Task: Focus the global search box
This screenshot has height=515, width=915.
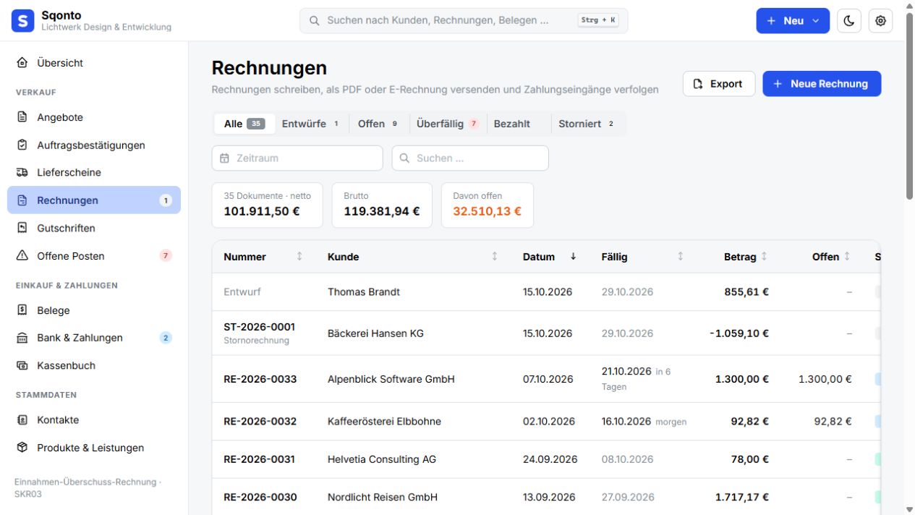Action: 464,21
